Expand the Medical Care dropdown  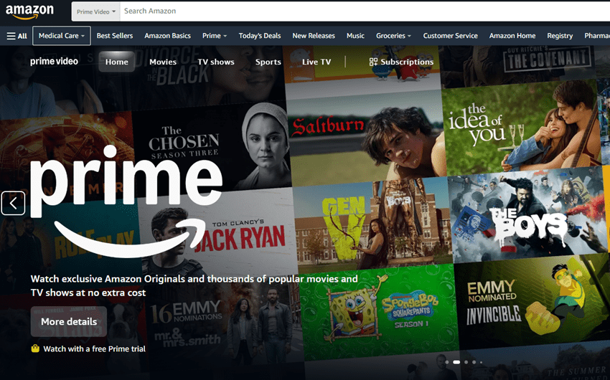tap(62, 36)
